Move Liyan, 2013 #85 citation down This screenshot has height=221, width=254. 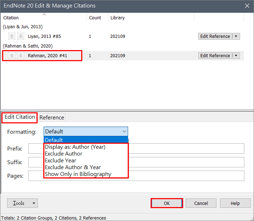tap(21, 36)
